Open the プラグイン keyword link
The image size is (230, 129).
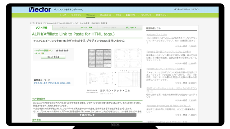pyautogui.click(x=38, y=83)
